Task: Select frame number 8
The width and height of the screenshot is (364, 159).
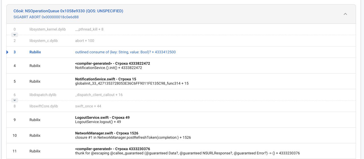Action: [x=15, y=106]
